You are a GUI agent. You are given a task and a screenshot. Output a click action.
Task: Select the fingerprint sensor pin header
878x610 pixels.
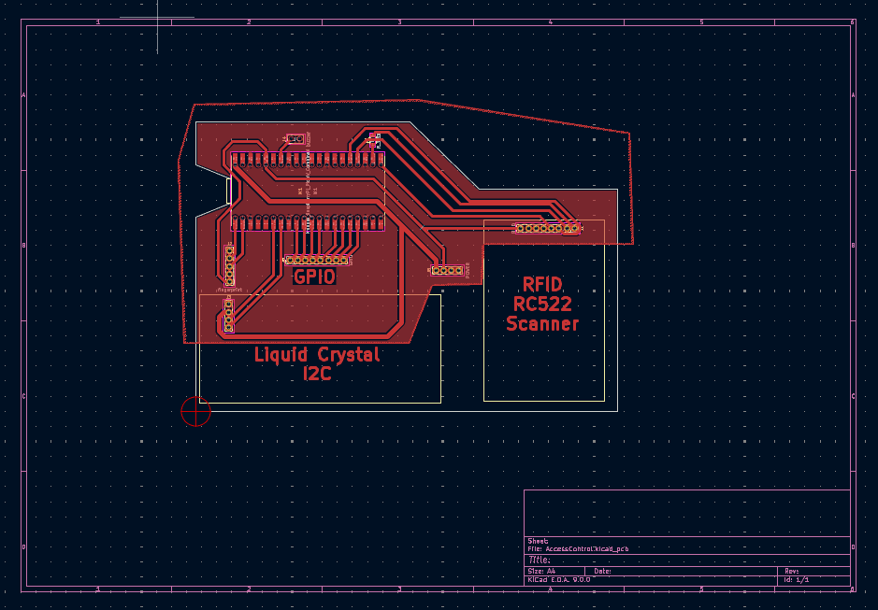(229, 265)
